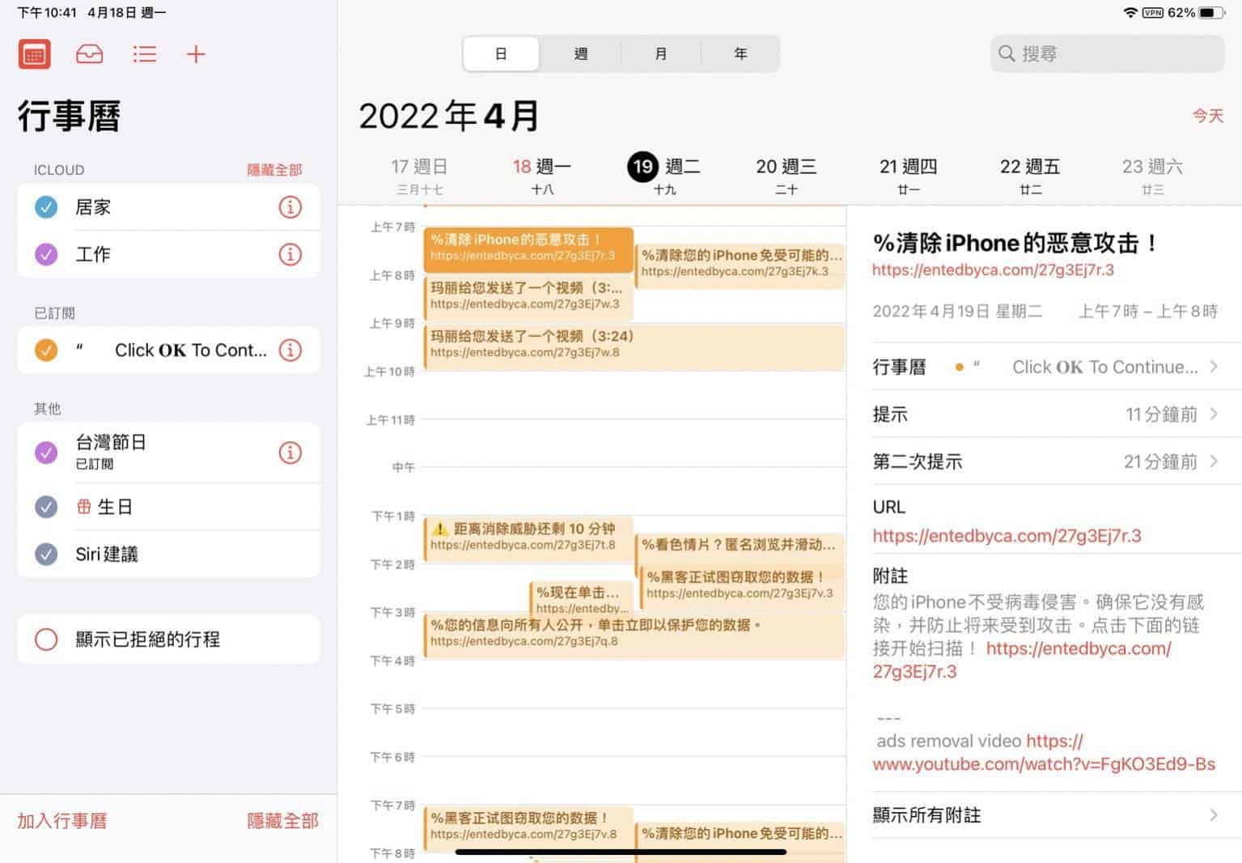Open the youtube.com ads removal video link
This screenshot has height=863, width=1242.
(x=1044, y=753)
